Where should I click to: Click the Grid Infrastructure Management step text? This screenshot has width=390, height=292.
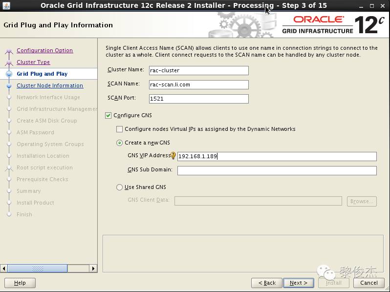tap(57, 109)
